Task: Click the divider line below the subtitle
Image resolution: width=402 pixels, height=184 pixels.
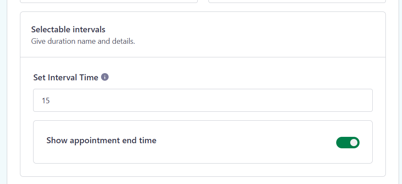Action: pos(202,57)
